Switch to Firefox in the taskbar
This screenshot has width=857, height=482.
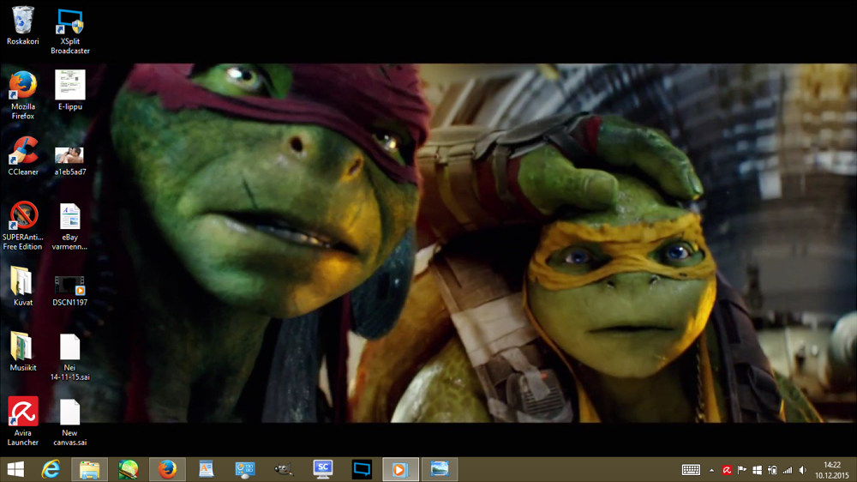(167, 469)
